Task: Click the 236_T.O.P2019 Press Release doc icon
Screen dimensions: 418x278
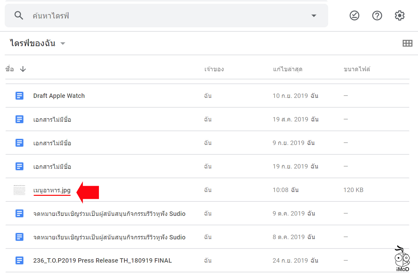Action: coord(19,260)
